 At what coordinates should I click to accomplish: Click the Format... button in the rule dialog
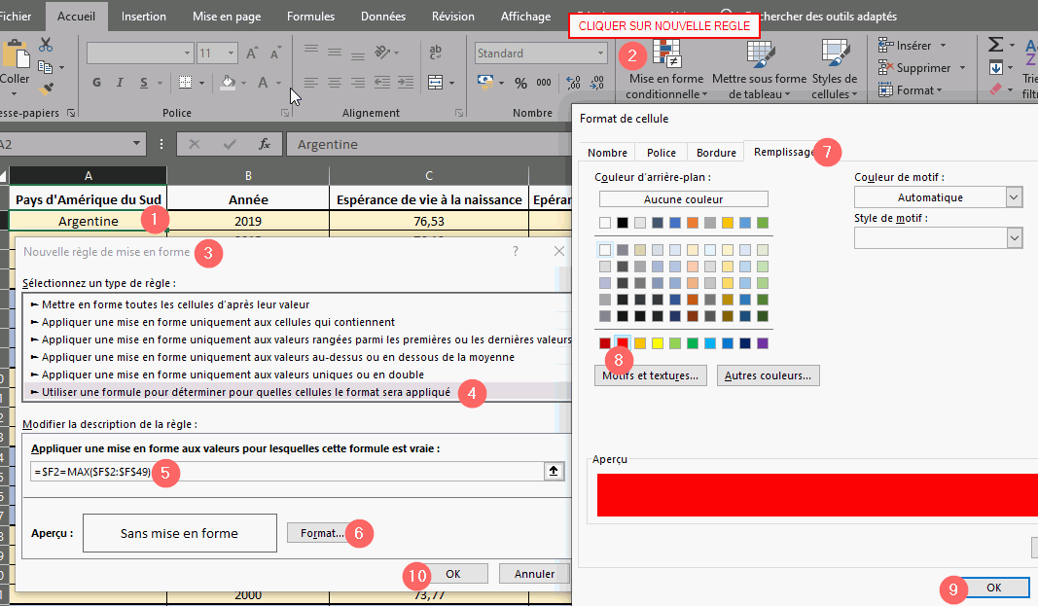322,533
